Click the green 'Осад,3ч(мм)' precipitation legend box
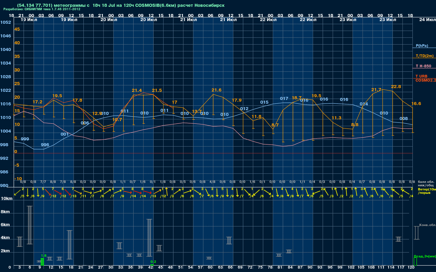Screen dimensions: 436x272 point(415,261)
